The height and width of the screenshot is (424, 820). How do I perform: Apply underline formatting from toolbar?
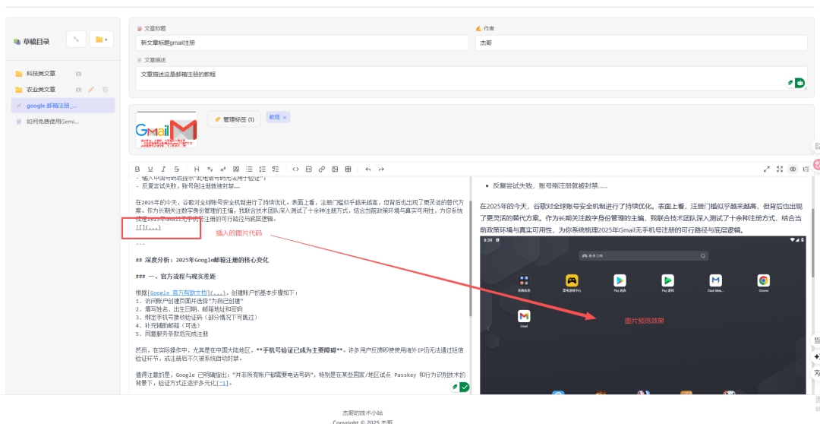coord(150,169)
